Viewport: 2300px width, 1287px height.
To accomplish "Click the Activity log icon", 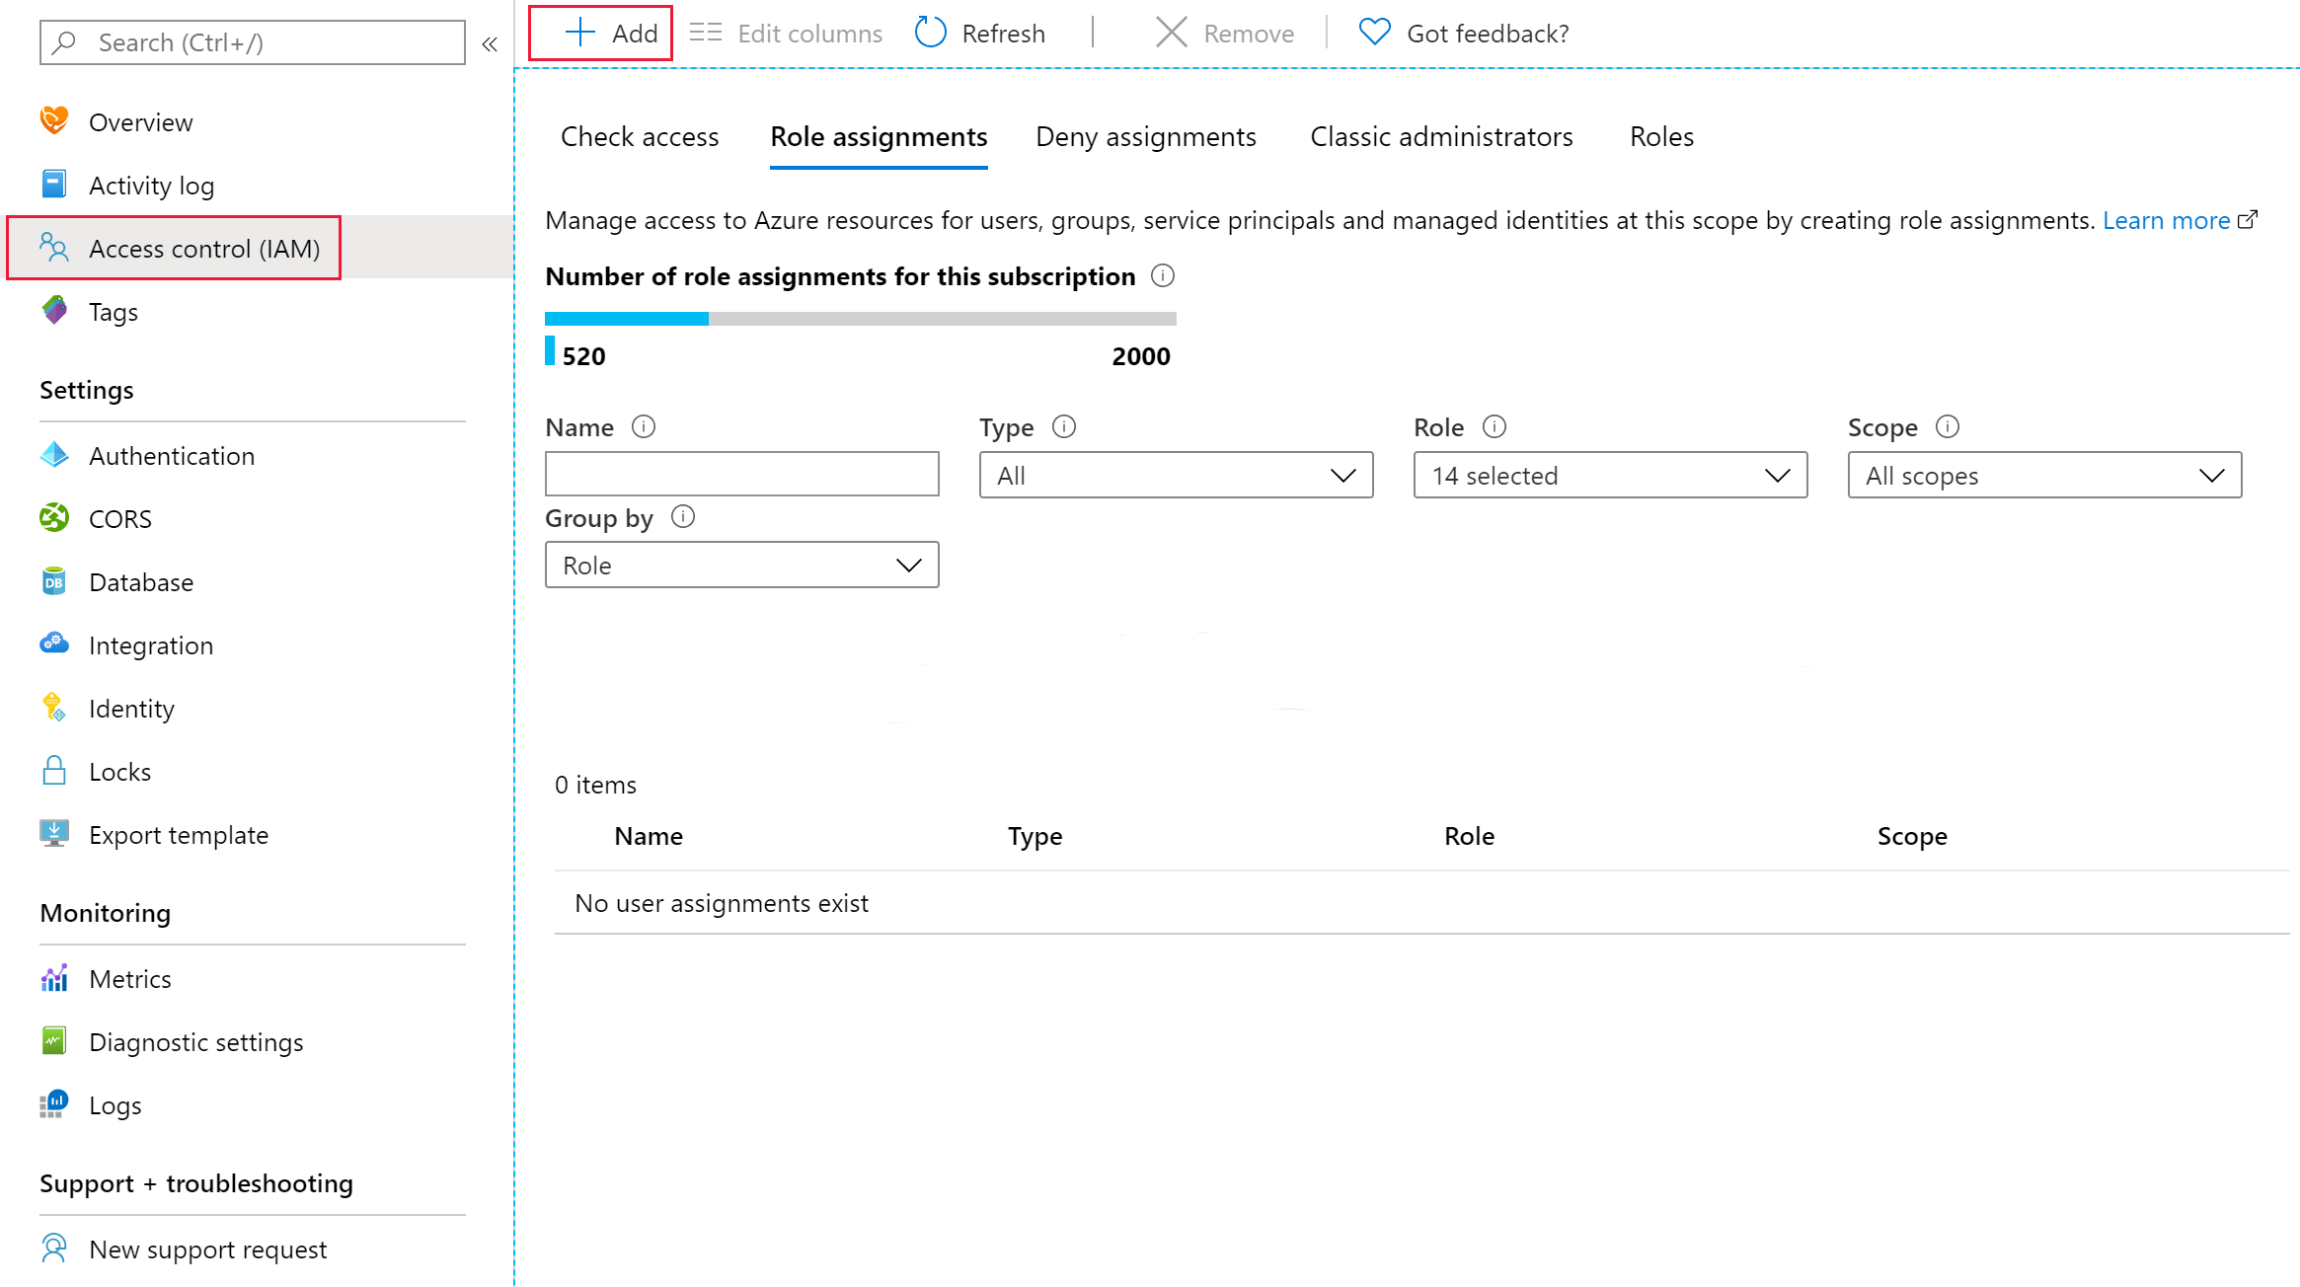I will coord(57,185).
